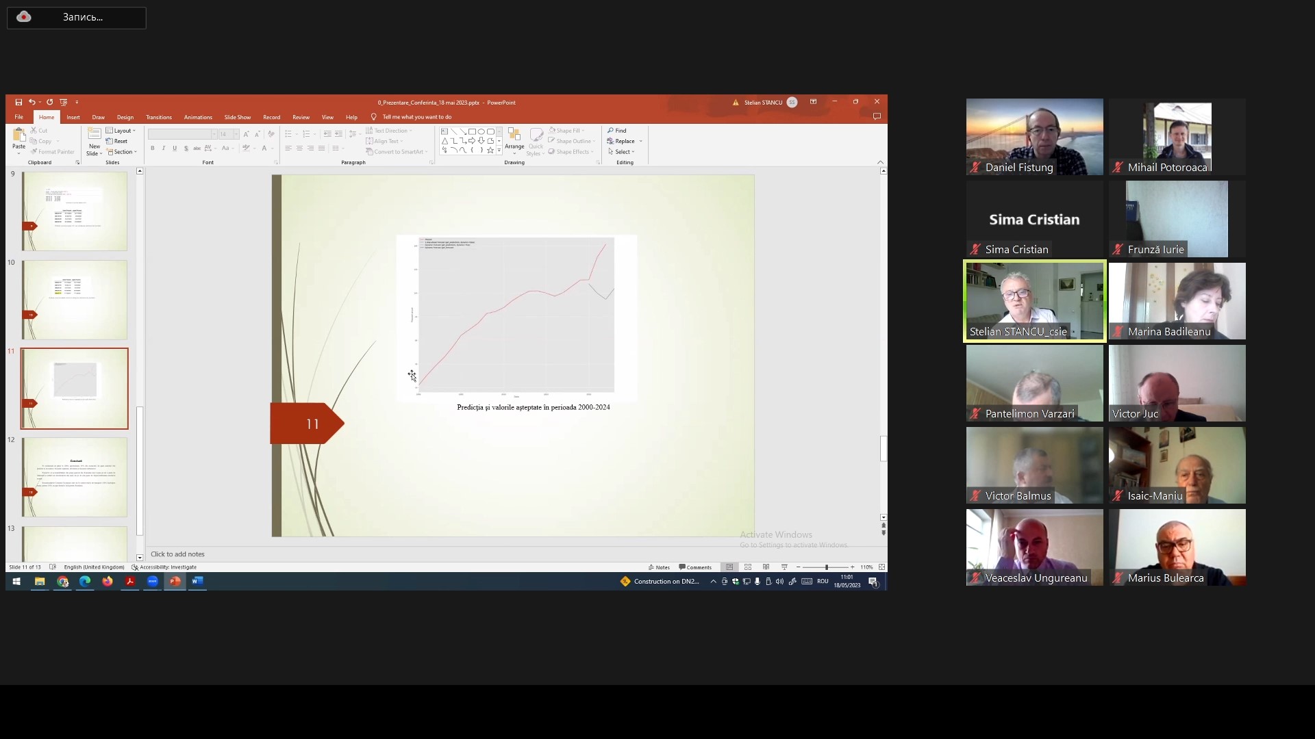This screenshot has width=1315, height=739.
Task: Click zoom out minus button
Action: (x=799, y=567)
